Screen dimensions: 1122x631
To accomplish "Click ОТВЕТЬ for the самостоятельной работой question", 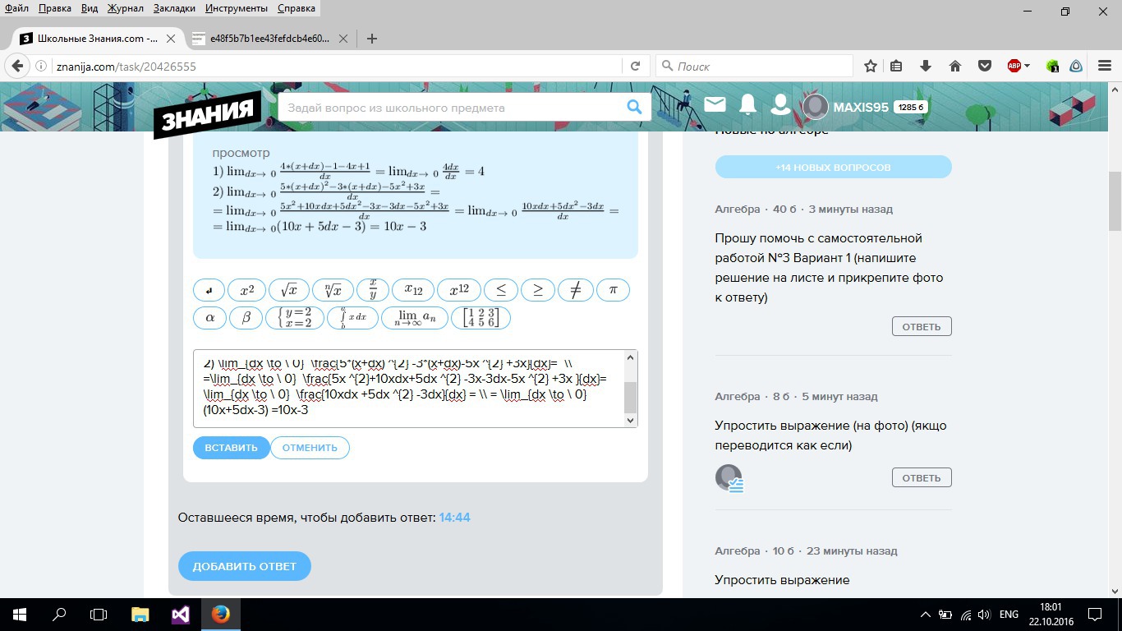I will [x=922, y=326].
